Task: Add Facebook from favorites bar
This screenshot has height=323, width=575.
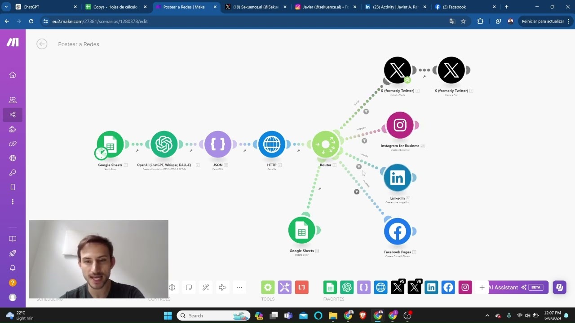Action: point(448,288)
